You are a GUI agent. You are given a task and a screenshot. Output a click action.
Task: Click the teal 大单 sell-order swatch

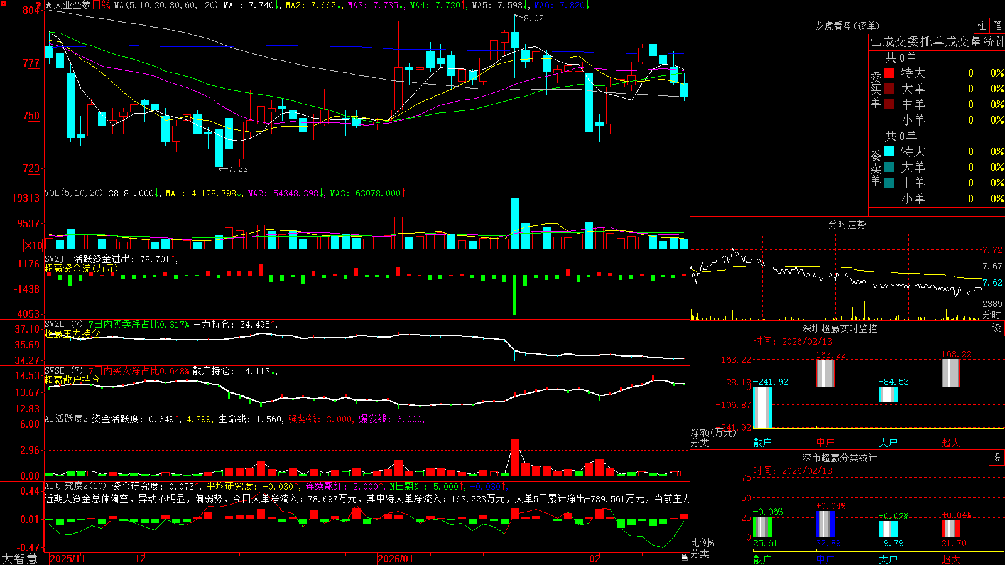point(889,167)
